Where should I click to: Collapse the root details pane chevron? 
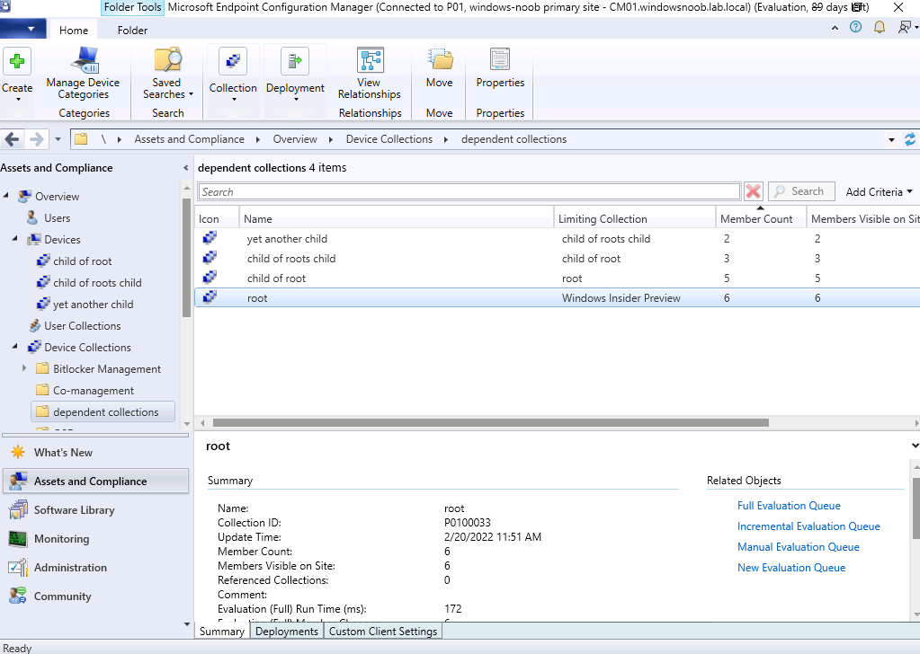(x=915, y=446)
